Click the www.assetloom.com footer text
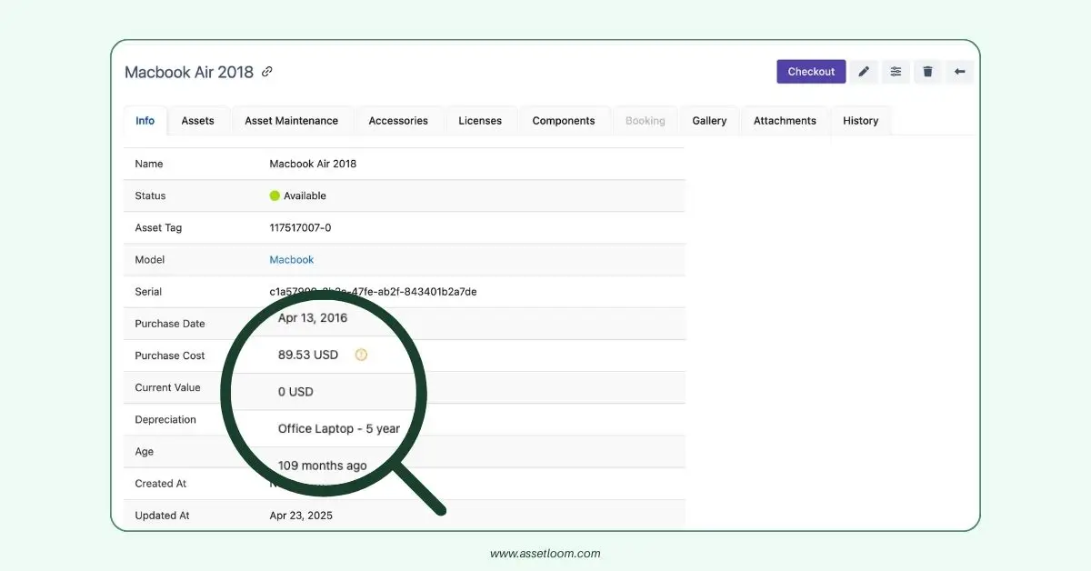1091x571 pixels. coord(545,553)
